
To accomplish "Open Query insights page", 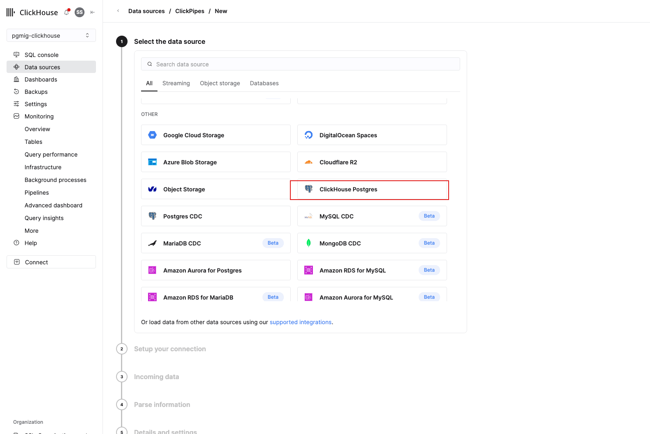I will point(44,218).
